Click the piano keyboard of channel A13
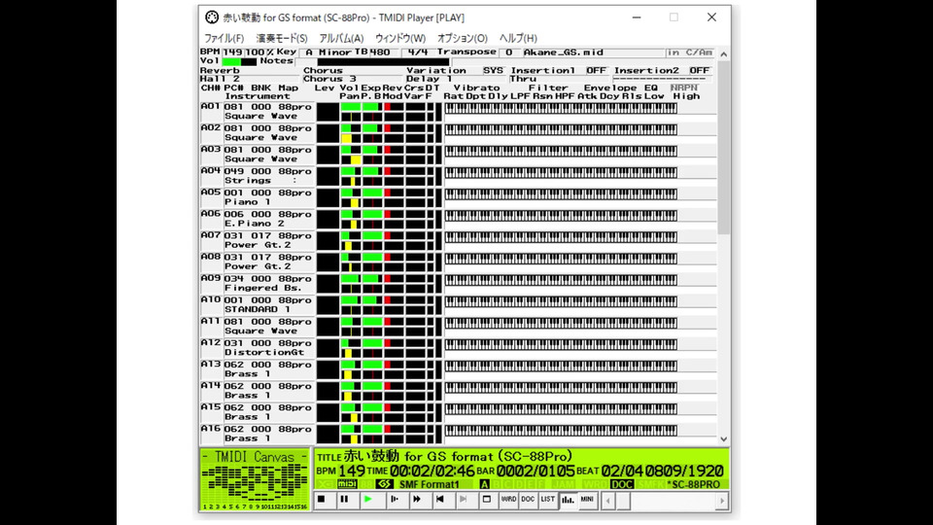This screenshot has width=933, height=525. pos(561,366)
